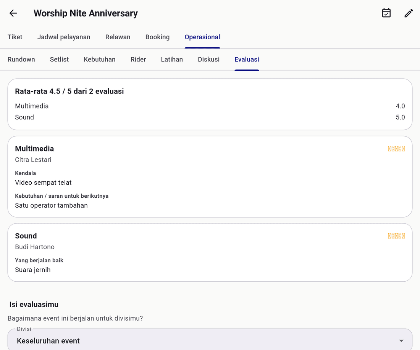Open the Diskusi sub-tab
The width and height of the screenshot is (420, 350).
208,60
